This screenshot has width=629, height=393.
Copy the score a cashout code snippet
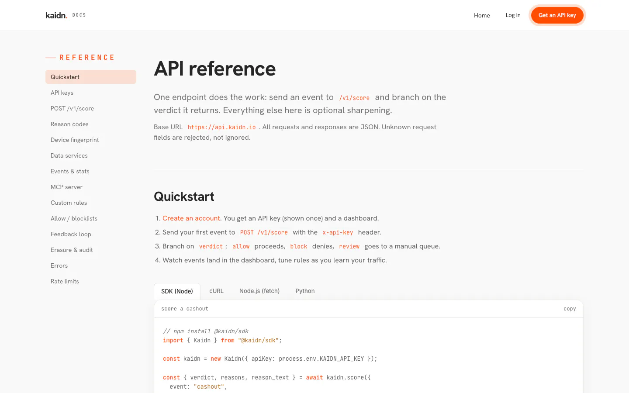click(x=570, y=309)
